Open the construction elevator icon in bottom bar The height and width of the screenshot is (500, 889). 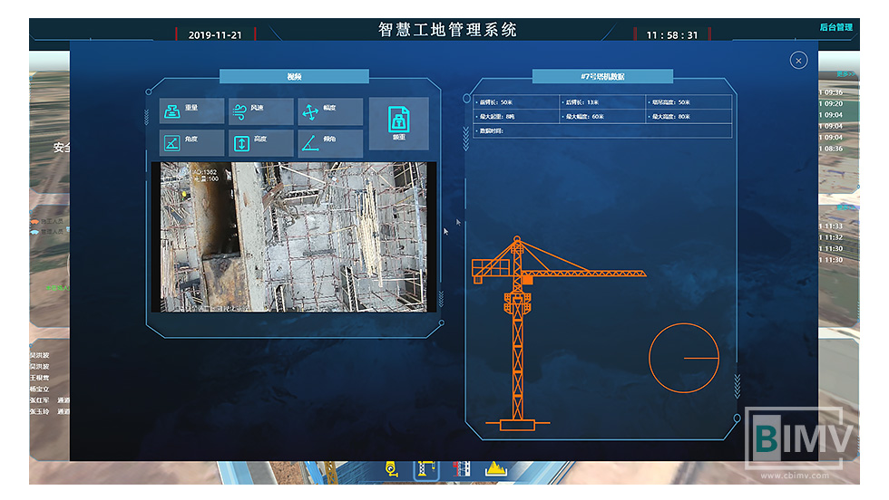(x=462, y=469)
